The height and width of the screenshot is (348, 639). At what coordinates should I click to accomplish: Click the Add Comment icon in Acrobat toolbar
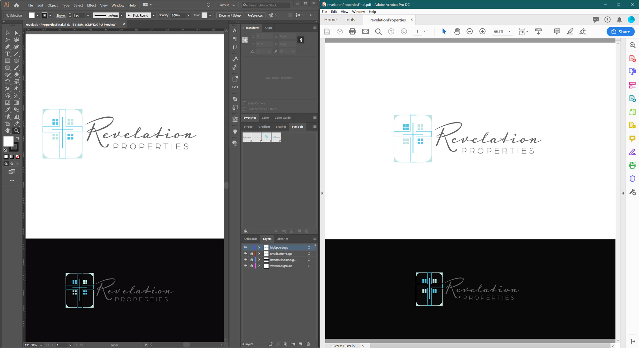coord(557,31)
